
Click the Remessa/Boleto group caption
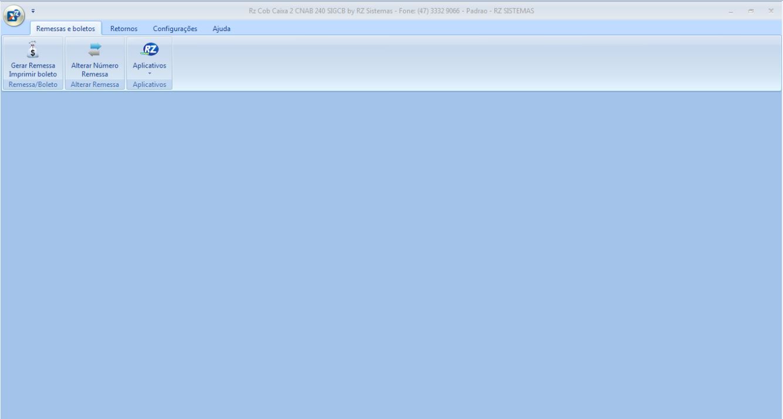coord(33,85)
